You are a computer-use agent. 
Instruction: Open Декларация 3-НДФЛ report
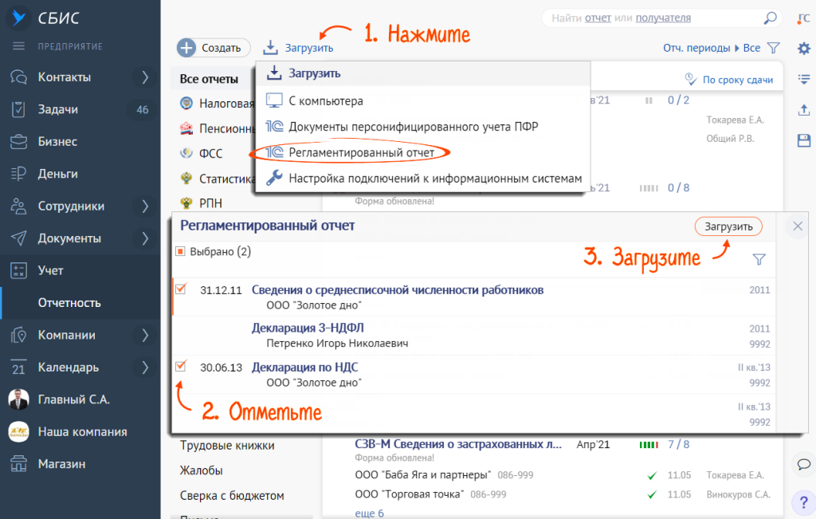click(308, 328)
